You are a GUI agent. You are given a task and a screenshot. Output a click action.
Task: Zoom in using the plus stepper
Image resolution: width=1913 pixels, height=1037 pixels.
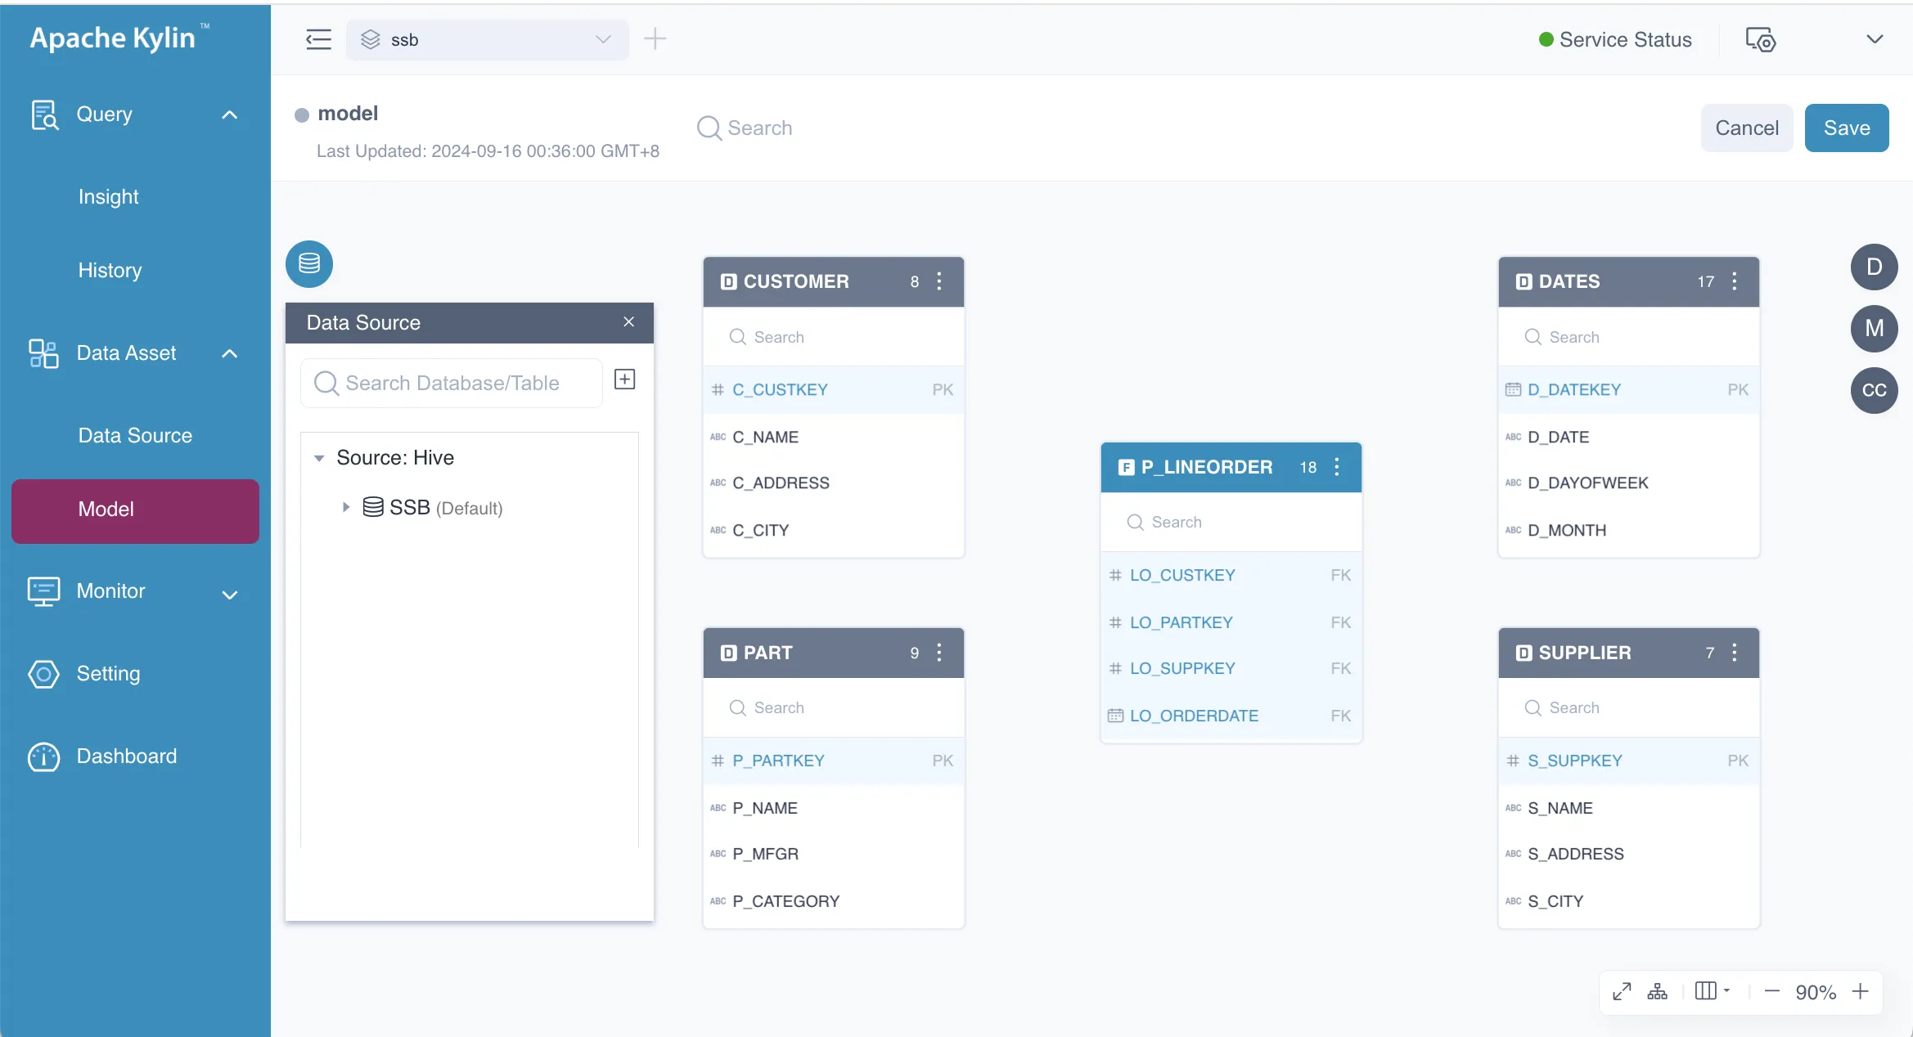click(1861, 991)
